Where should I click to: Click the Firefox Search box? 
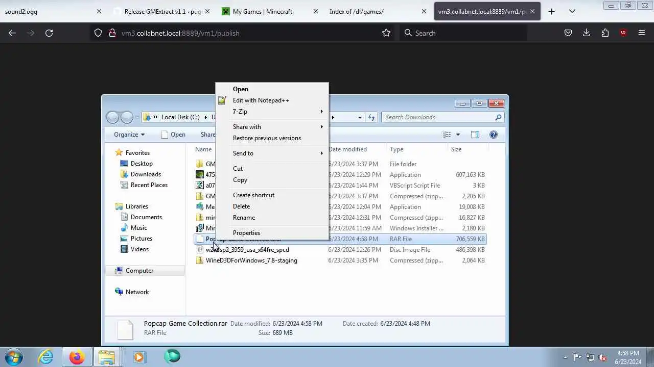pos(462,33)
